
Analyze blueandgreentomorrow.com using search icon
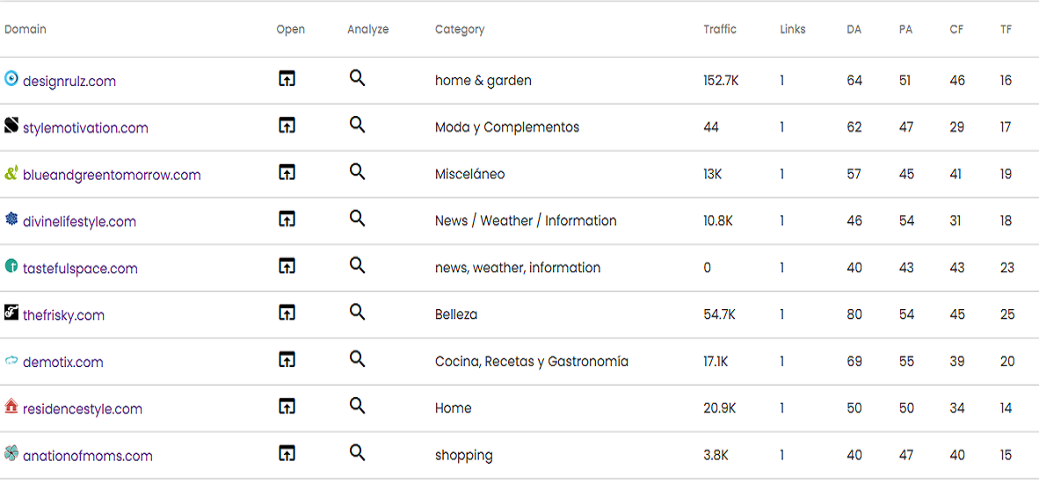[x=357, y=172]
